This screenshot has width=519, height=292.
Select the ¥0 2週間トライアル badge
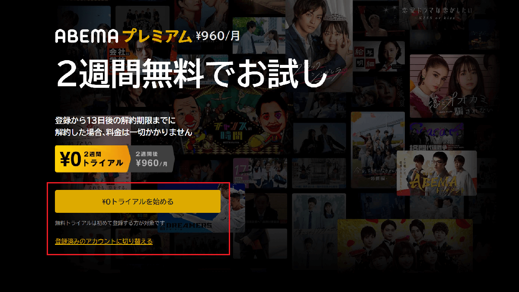93,159
